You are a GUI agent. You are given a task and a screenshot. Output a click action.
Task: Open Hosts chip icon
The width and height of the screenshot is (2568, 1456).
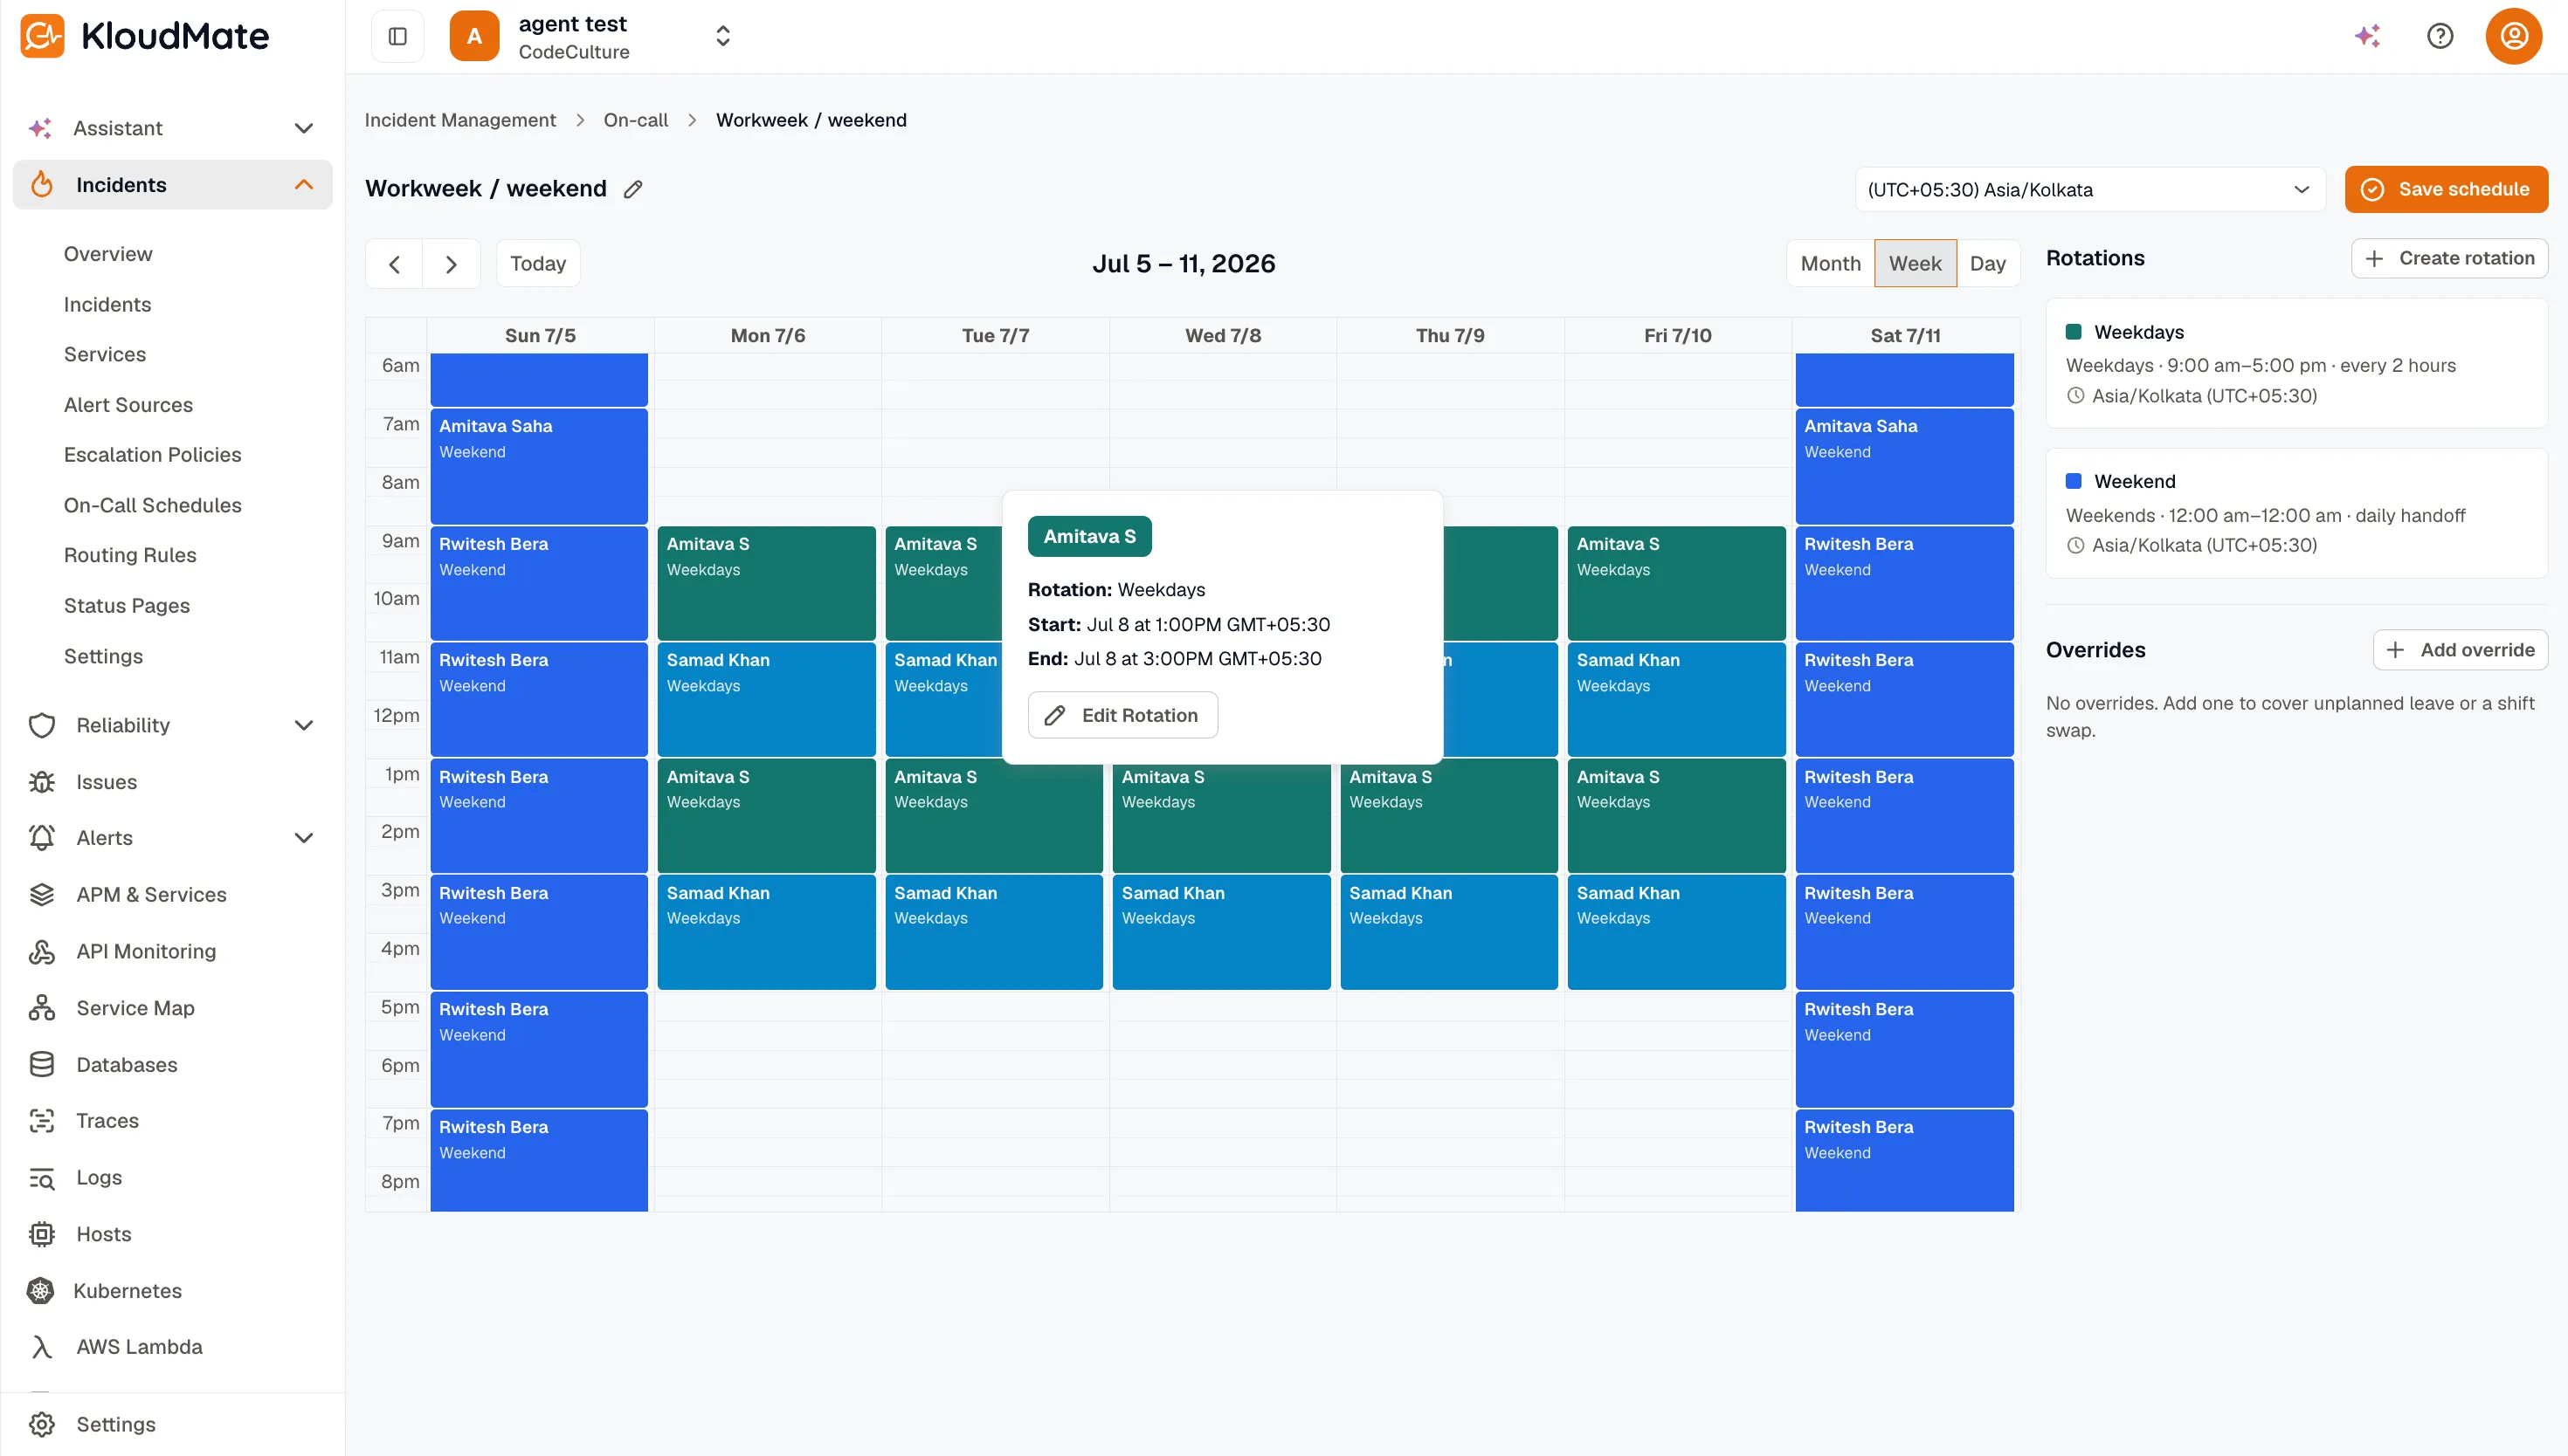(42, 1234)
